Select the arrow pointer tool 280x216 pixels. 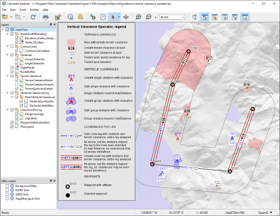click(112, 17)
